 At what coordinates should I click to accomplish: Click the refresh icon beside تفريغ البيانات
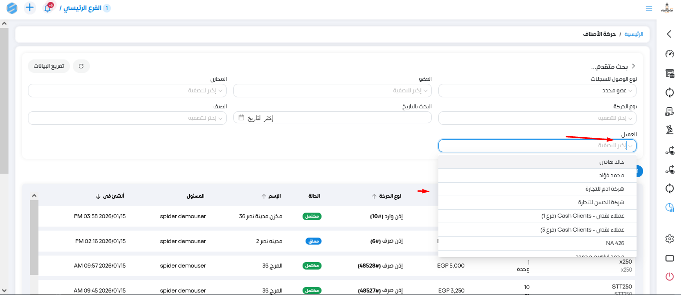[81, 66]
